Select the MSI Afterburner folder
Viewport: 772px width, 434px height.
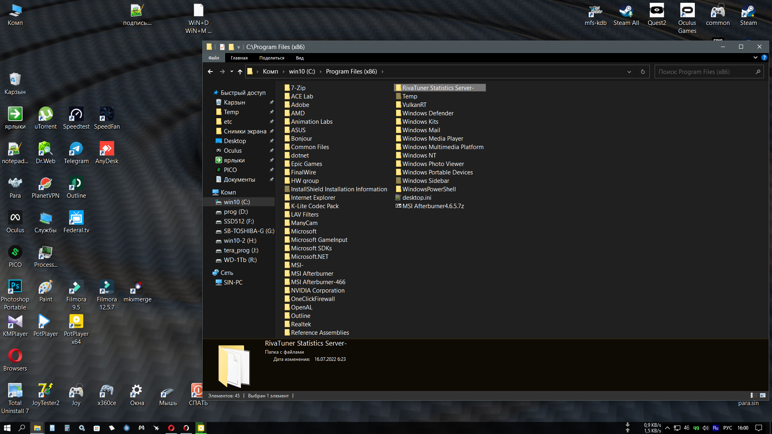click(312, 274)
